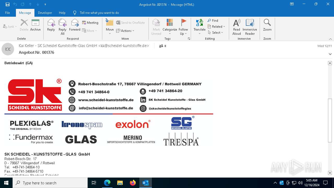Expand the message header chevron
Viewport: 334px width, 188px height.
(330, 54)
